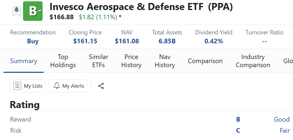Click the share icon
Screen dimensions: 293x140
point(101,86)
